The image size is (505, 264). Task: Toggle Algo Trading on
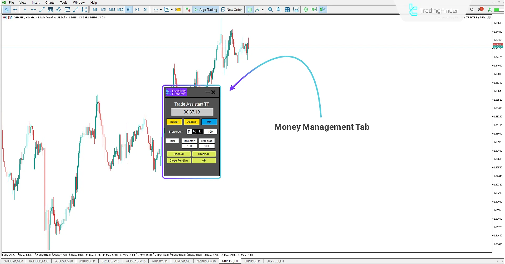(206, 9)
